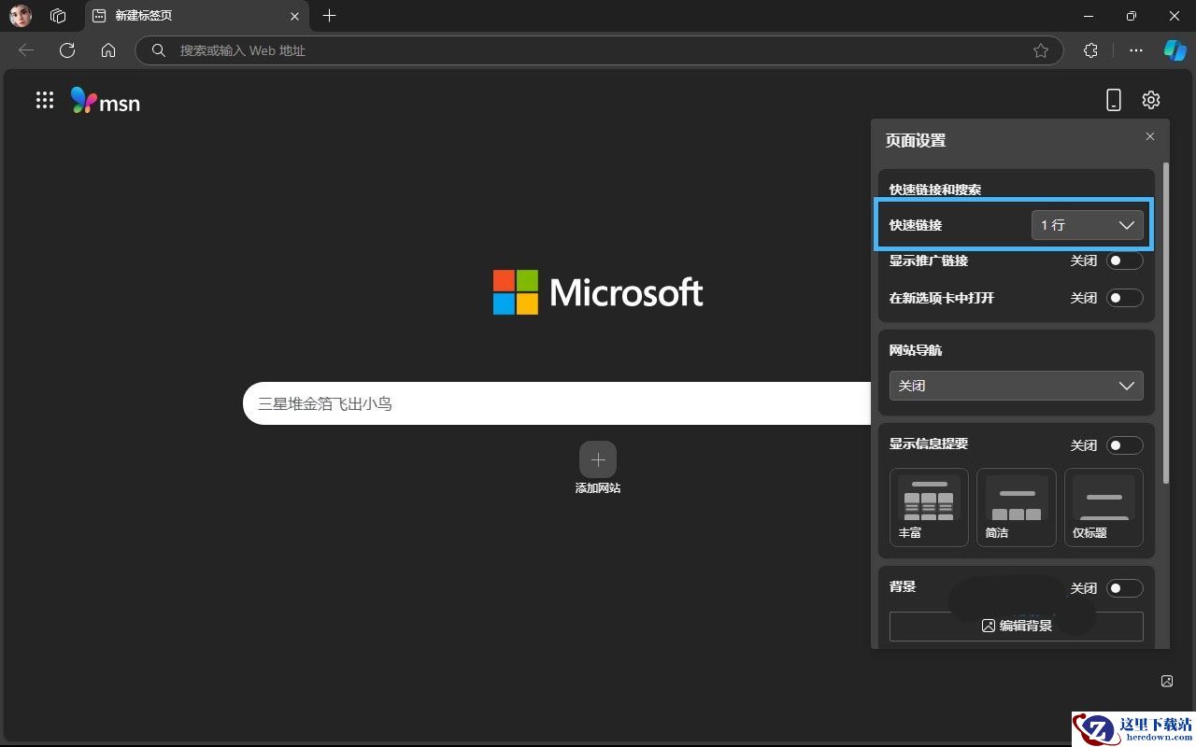Image resolution: width=1196 pixels, height=747 pixels.
Task: Launch the Copilot sidebar
Action: [x=1175, y=50]
